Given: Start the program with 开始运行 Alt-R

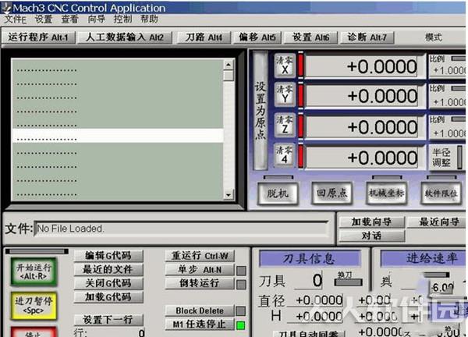Looking at the screenshot, I should [34, 271].
